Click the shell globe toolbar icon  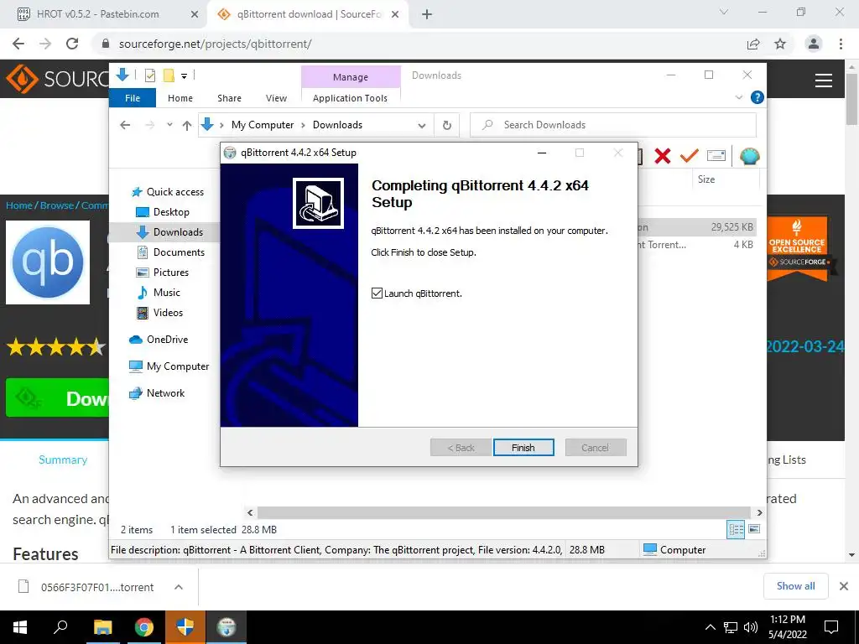tap(749, 156)
